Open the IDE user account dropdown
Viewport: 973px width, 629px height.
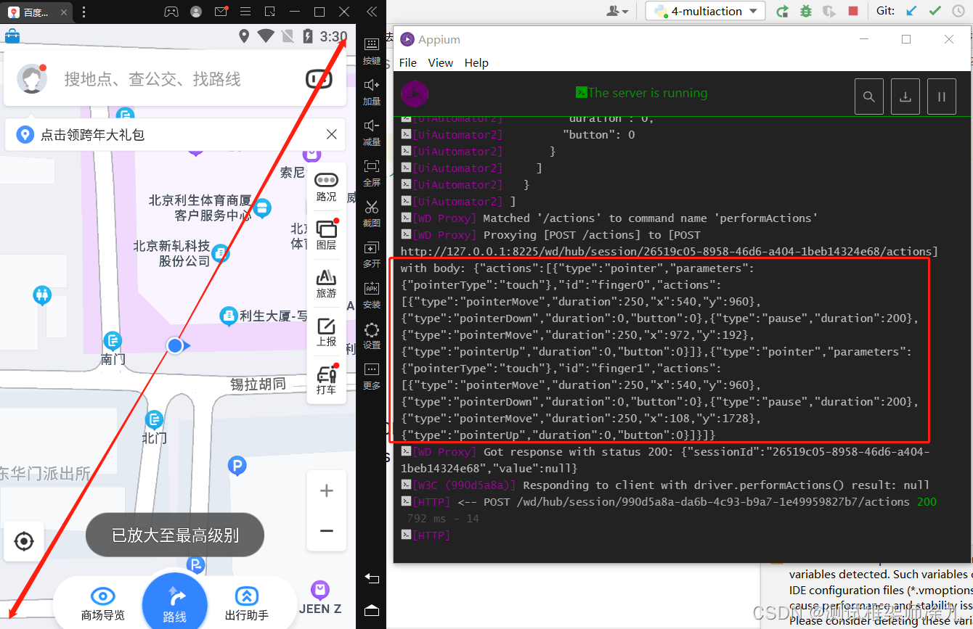point(618,11)
